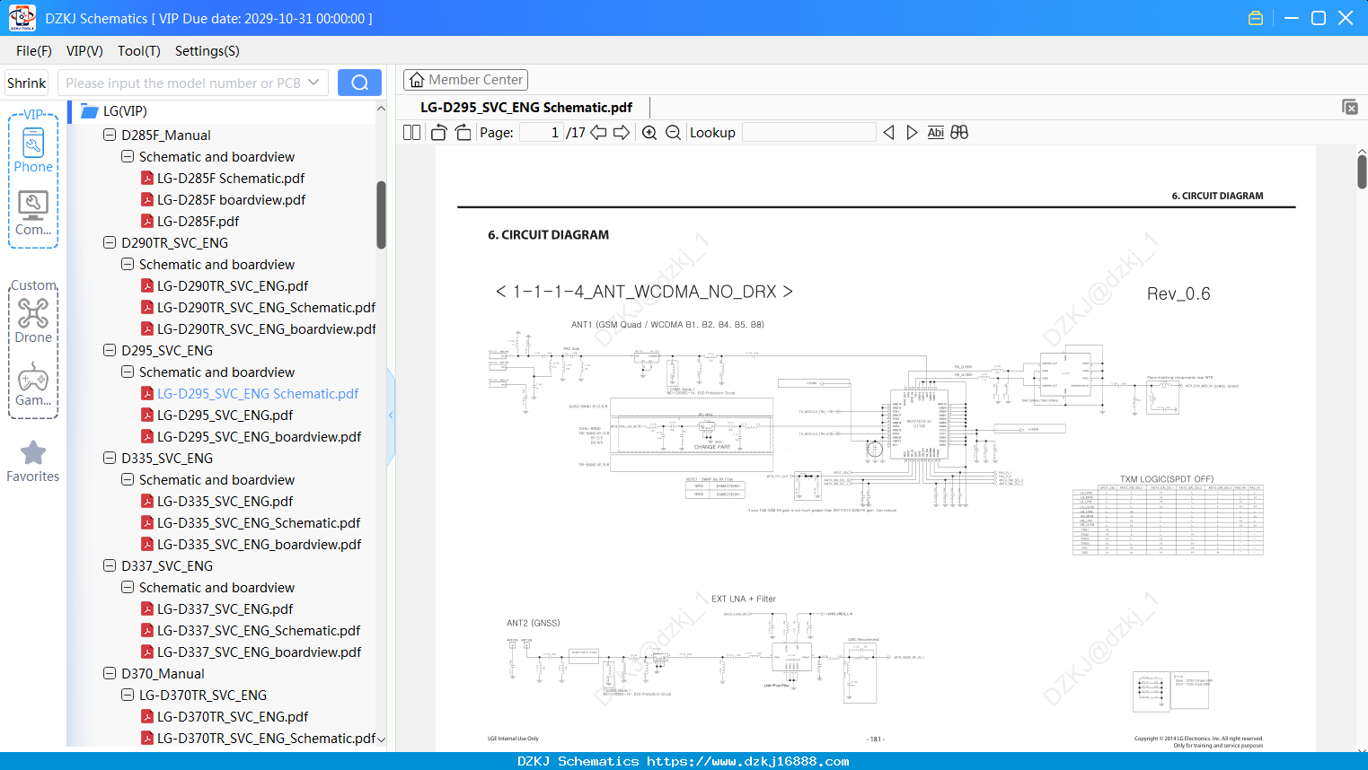Select the highlighted LG-D295_SVC_ENG Schematic.pdf
The image size is (1368, 770).
[x=258, y=393]
